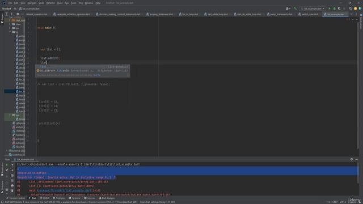Click UTF-8 encoding in status bar
363x204 pixels.
pos(343,202)
